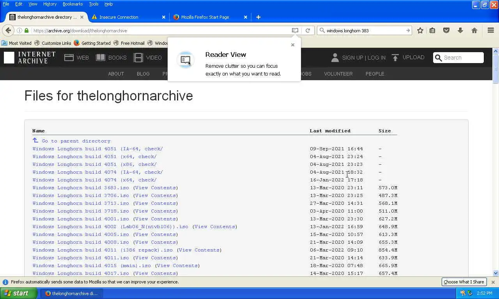Viewport: 499px width, 299px height.
Task: Click the Most Visited bookmark
Action: (16, 43)
